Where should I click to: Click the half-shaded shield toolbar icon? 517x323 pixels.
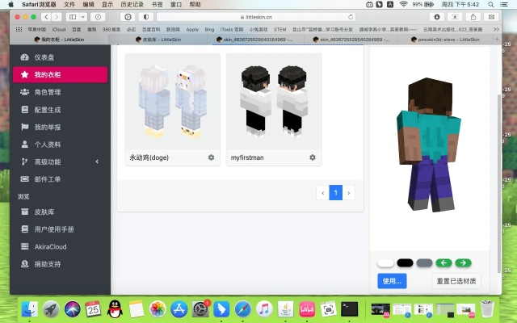(x=146, y=17)
